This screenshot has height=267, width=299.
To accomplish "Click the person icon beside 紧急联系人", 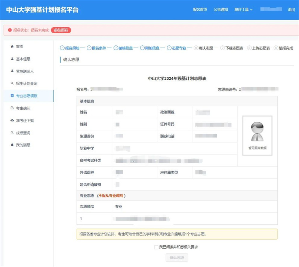I will 12,71.
